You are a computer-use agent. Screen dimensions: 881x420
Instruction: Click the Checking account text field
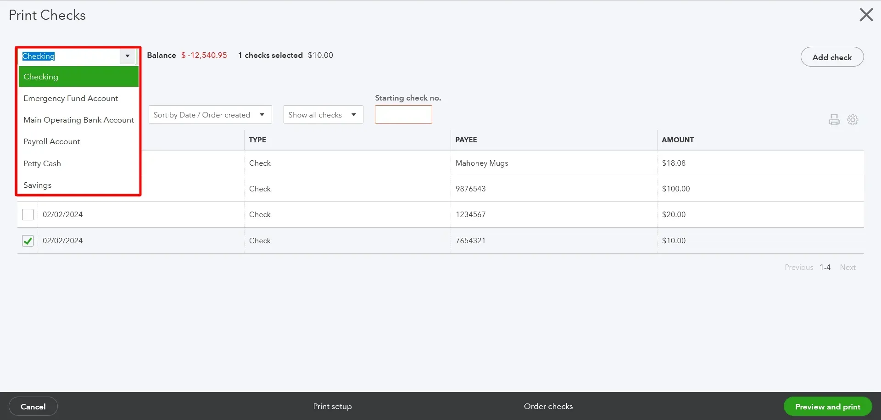click(x=70, y=56)
